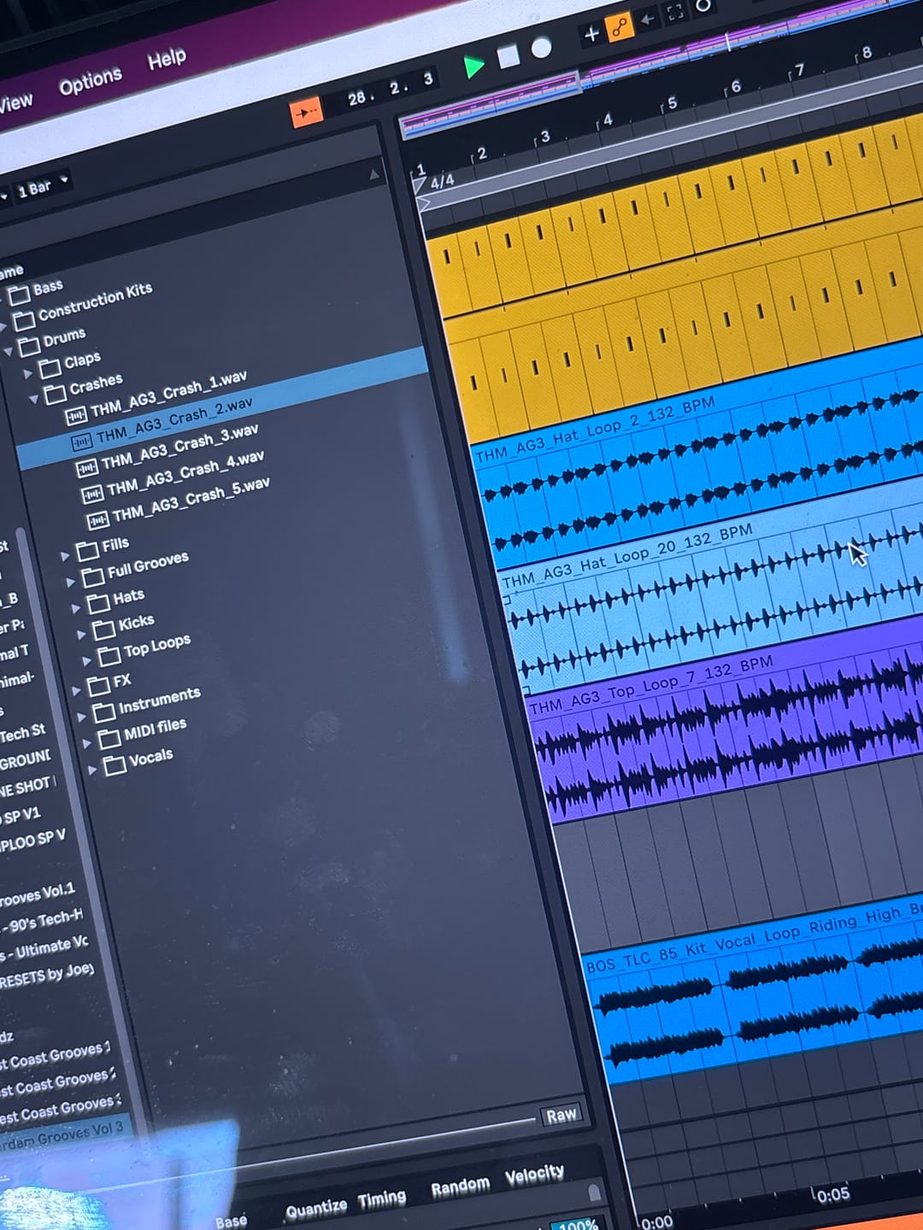Click the THM_AG3_Crash_5.wav waveform icon
The image size is (923, 1230).
[x=97, y=520]
